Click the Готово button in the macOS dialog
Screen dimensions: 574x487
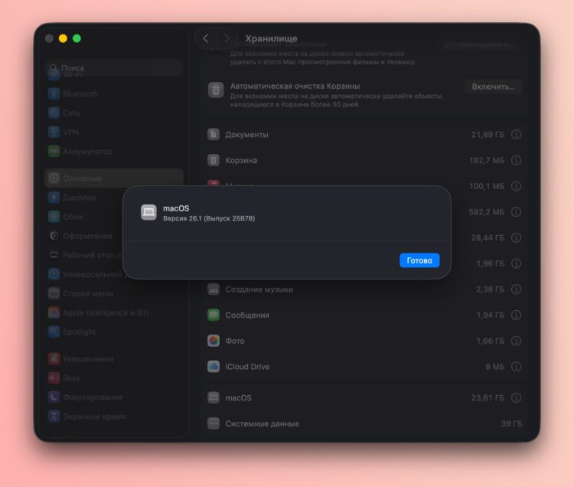[419, 260]
